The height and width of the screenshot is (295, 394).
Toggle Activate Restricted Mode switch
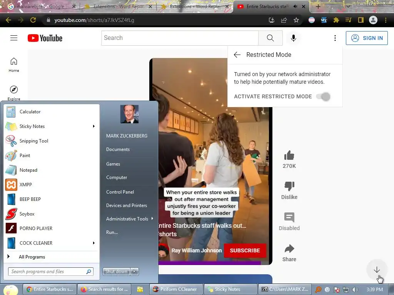(x=323, y=96)
